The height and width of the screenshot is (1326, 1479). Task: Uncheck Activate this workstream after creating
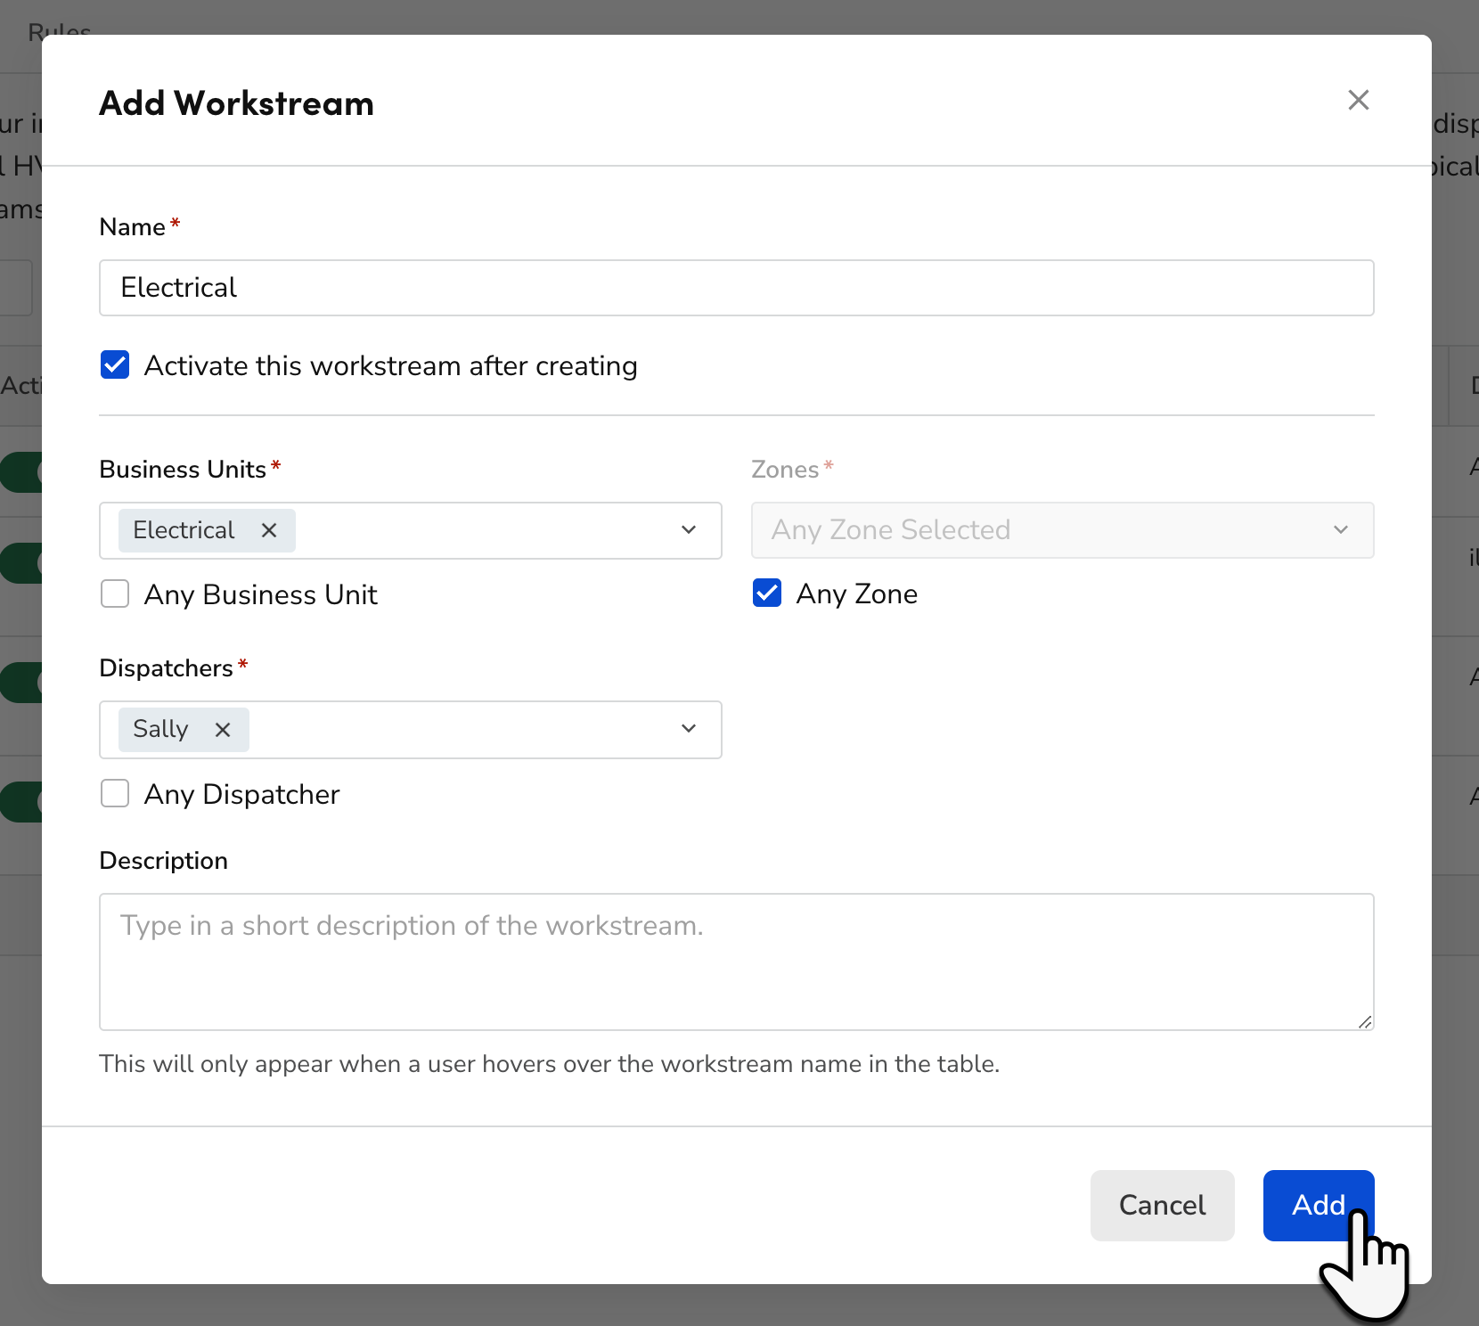point(115,365)
